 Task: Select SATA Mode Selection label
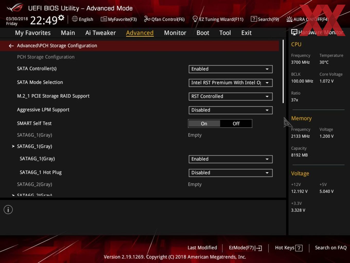[x=40, y=82]
